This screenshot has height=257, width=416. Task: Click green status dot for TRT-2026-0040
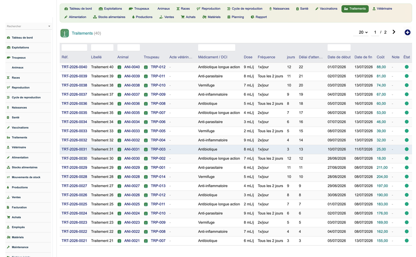coord(407,67)
